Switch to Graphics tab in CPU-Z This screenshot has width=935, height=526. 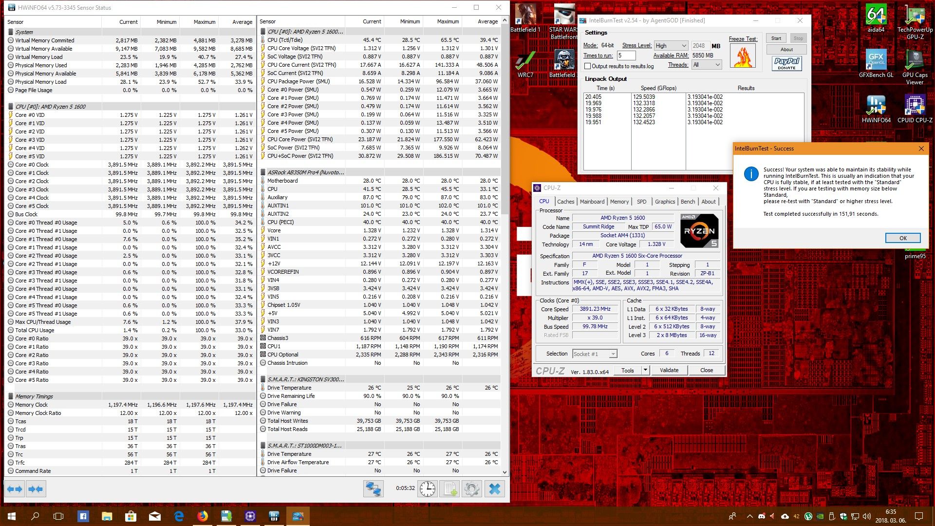(x=665, y=202)
